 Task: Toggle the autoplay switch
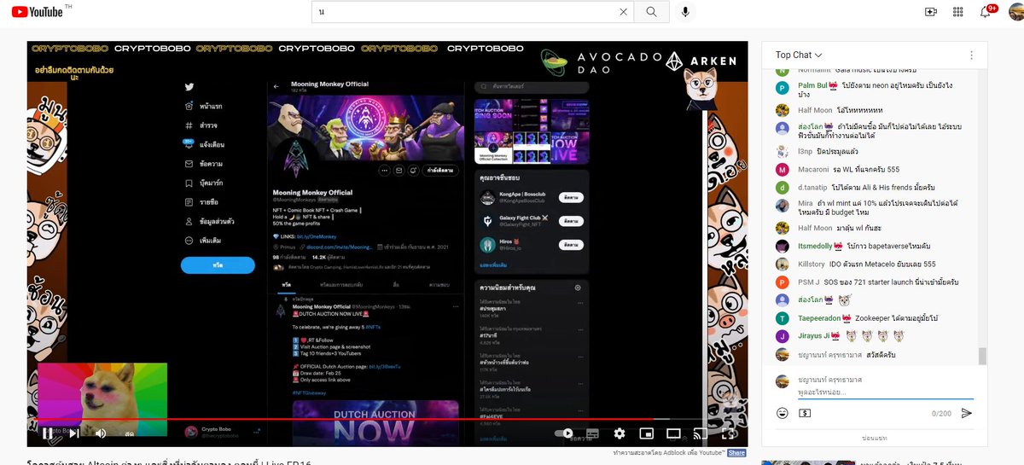[564, 433]
